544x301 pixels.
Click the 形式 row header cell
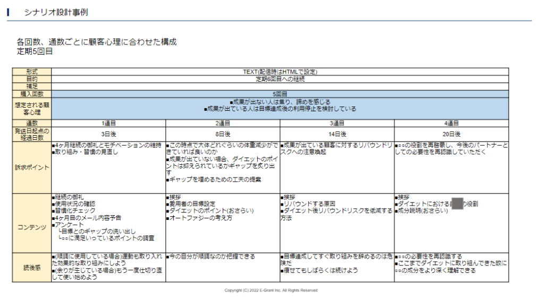click(32, 72)
